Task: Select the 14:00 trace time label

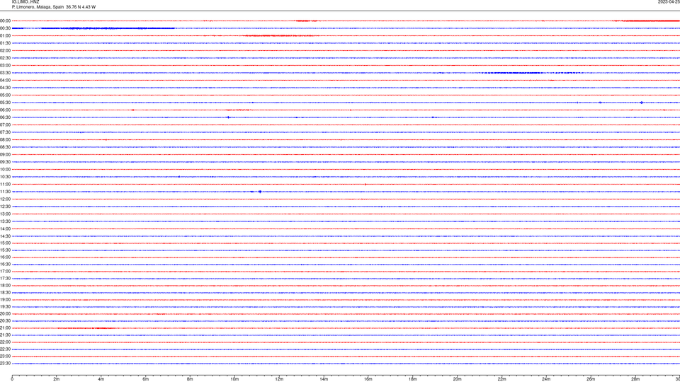Action: pos(5,228)
